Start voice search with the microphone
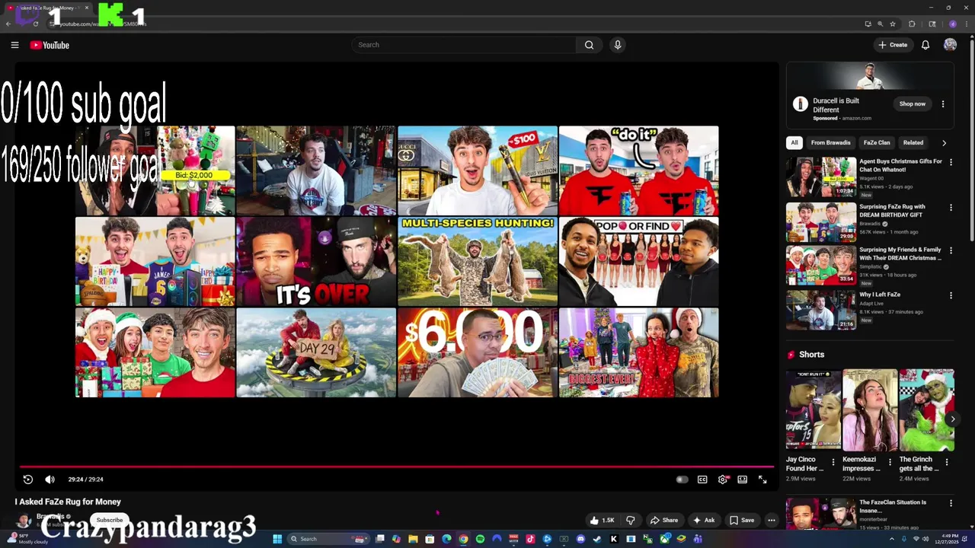975x548 pixels. point(618,45)
